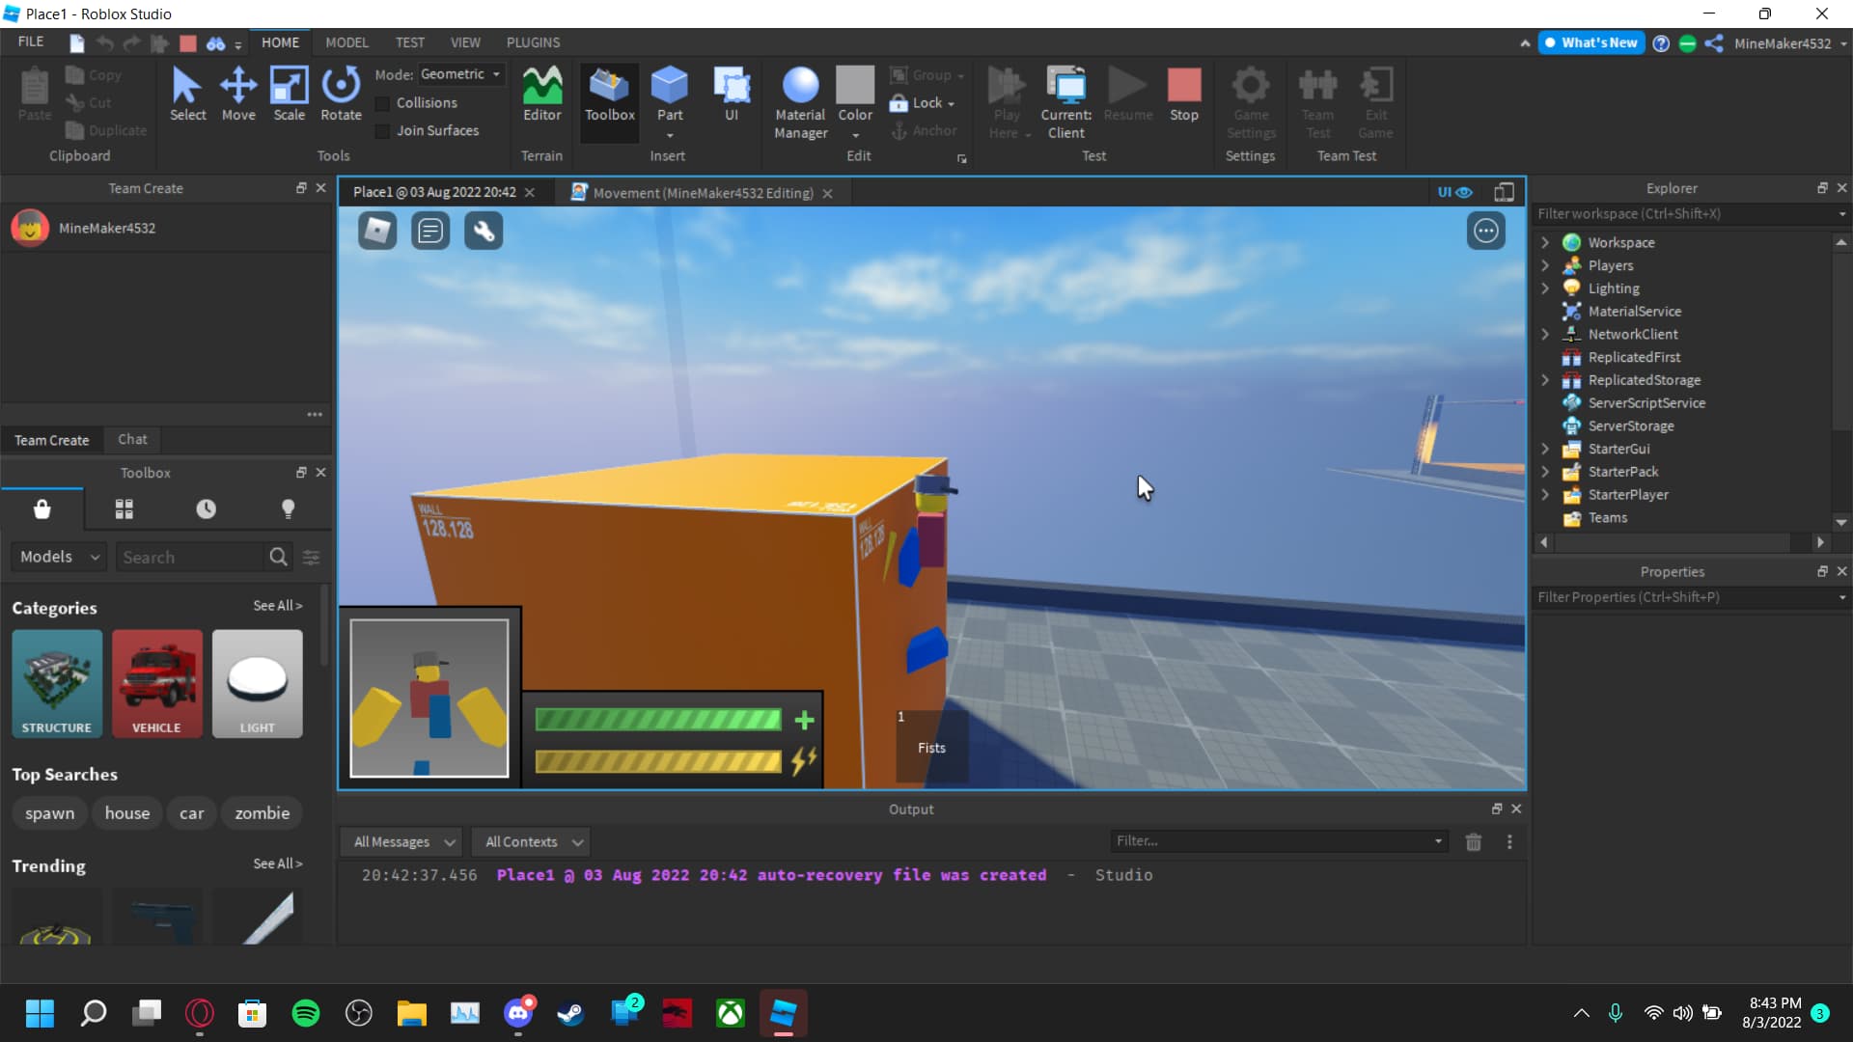Open the Movement script tab
1853x1042 pixels.
click(702, 193)
